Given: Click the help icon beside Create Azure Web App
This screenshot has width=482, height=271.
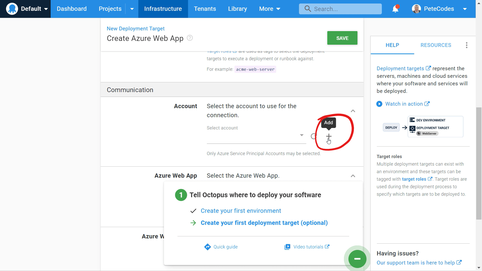Looking at the screenshot, I should click(190, 38).
